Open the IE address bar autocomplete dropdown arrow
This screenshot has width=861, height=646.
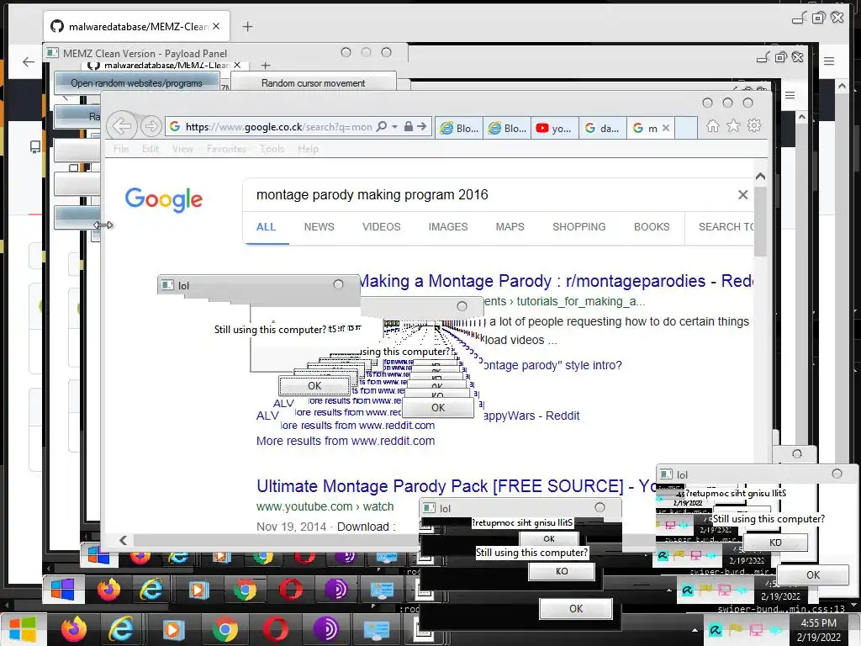[x=395, y=127]
